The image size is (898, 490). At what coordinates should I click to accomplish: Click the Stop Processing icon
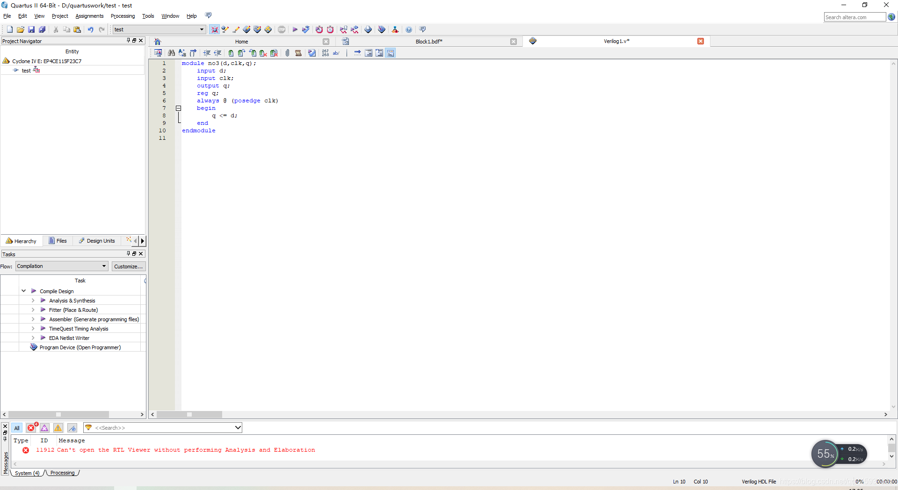282,29
